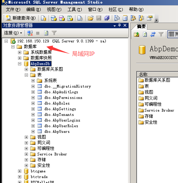Click the New Query (新建查询) button
The width and height of the screenshot is (178, 183).
[21, 18]
